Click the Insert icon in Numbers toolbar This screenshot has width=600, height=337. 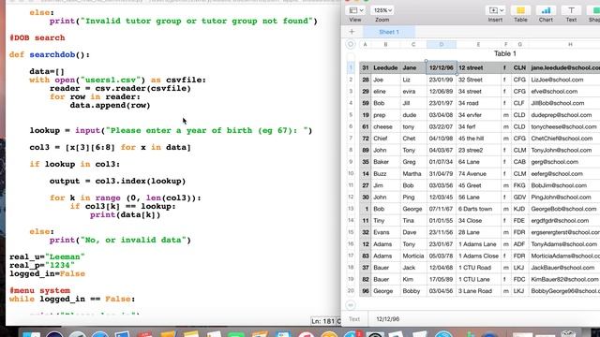coord(496,10)
